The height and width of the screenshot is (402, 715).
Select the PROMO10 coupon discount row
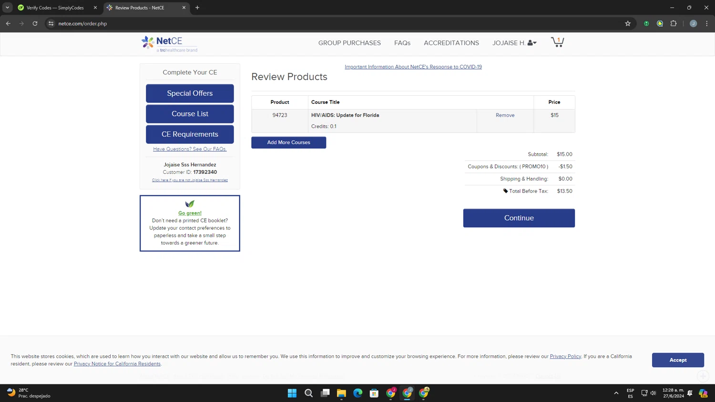click(520, 167)
